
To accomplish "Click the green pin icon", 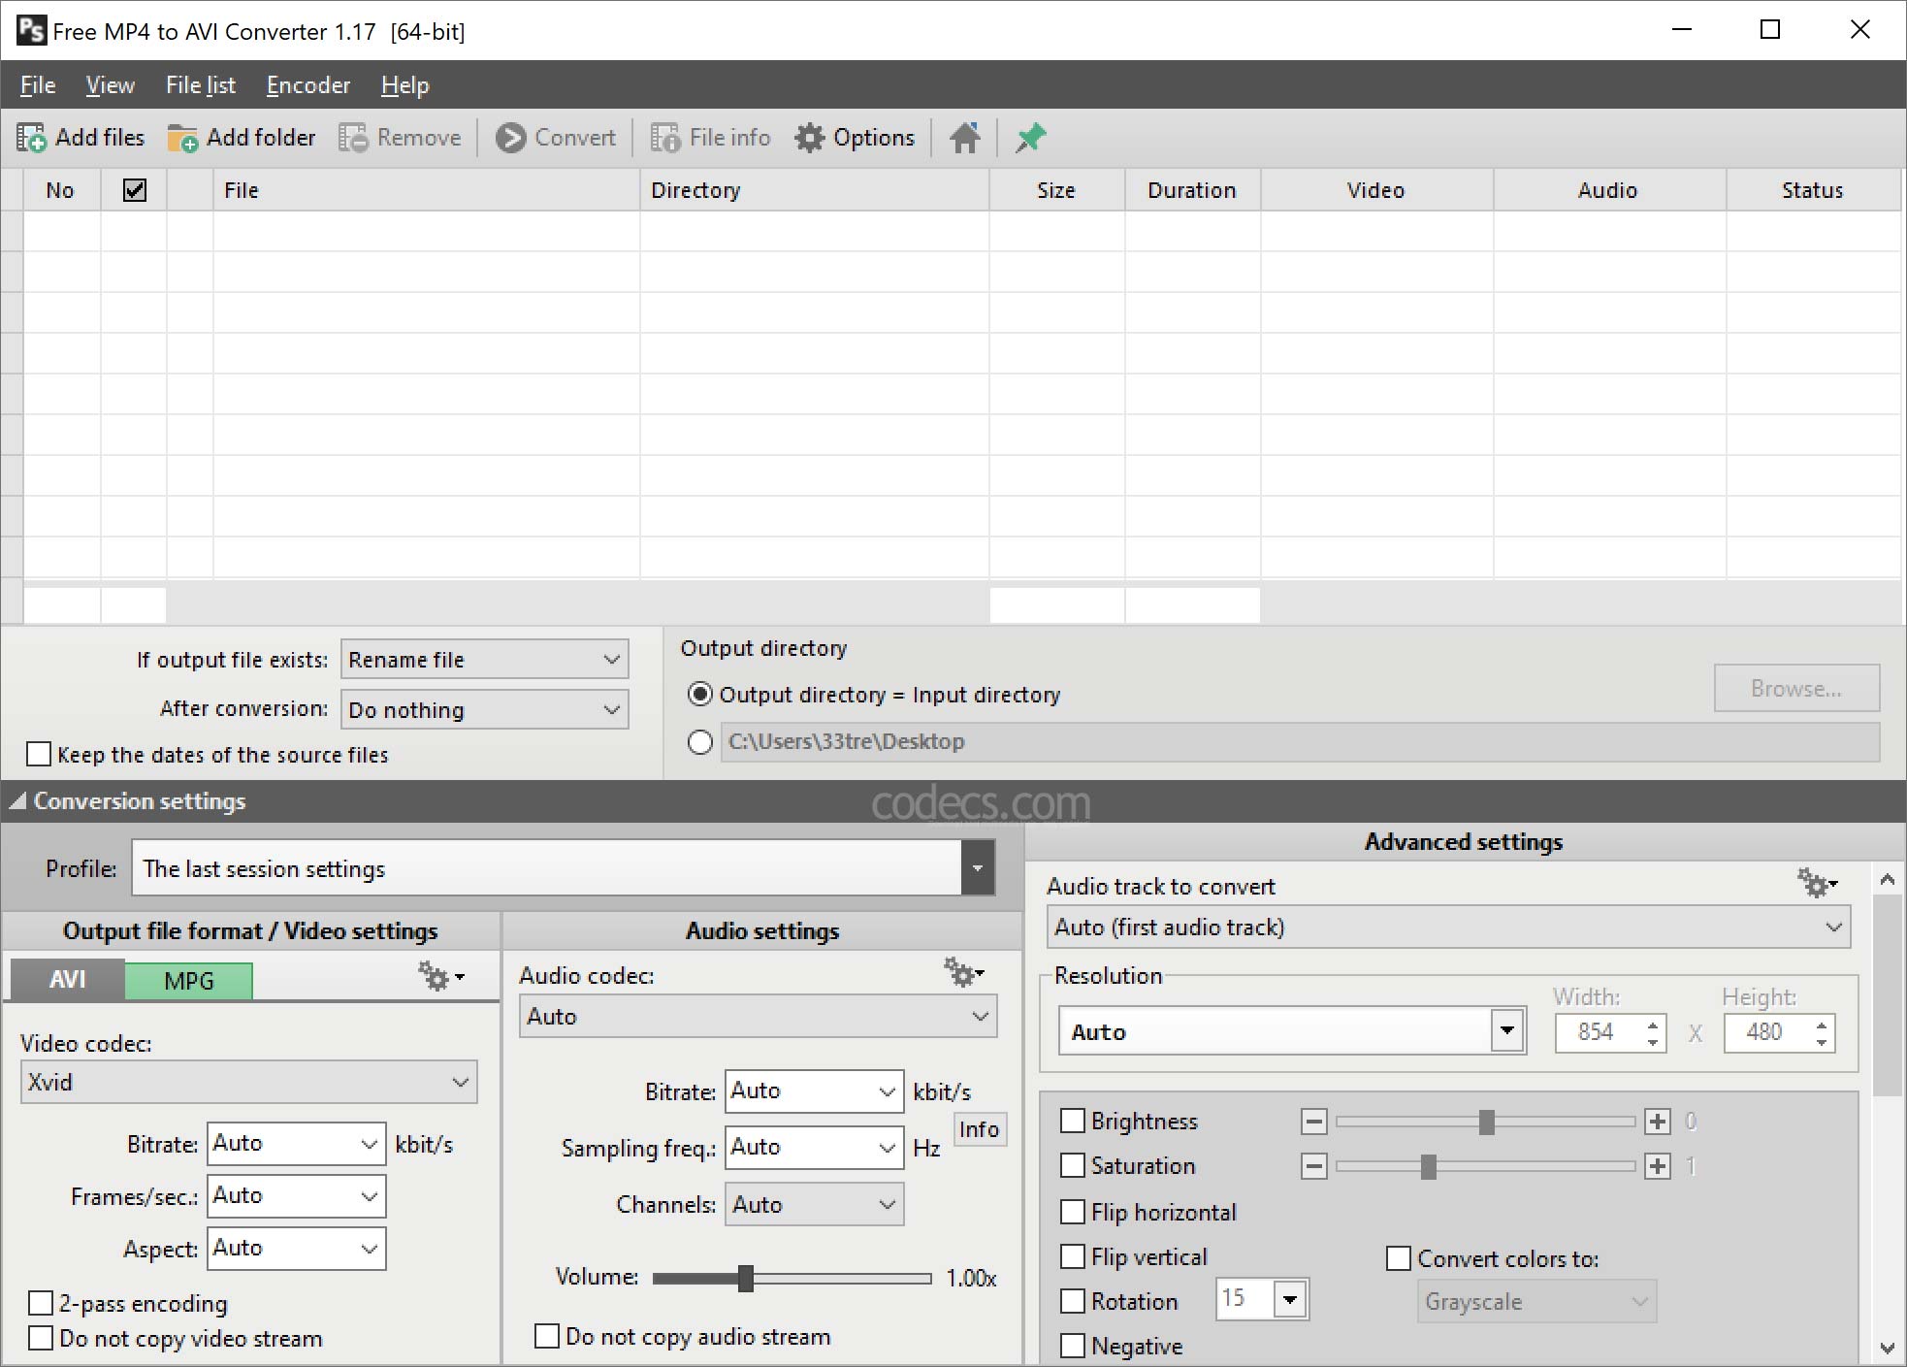I will [x=1030, y=138].
